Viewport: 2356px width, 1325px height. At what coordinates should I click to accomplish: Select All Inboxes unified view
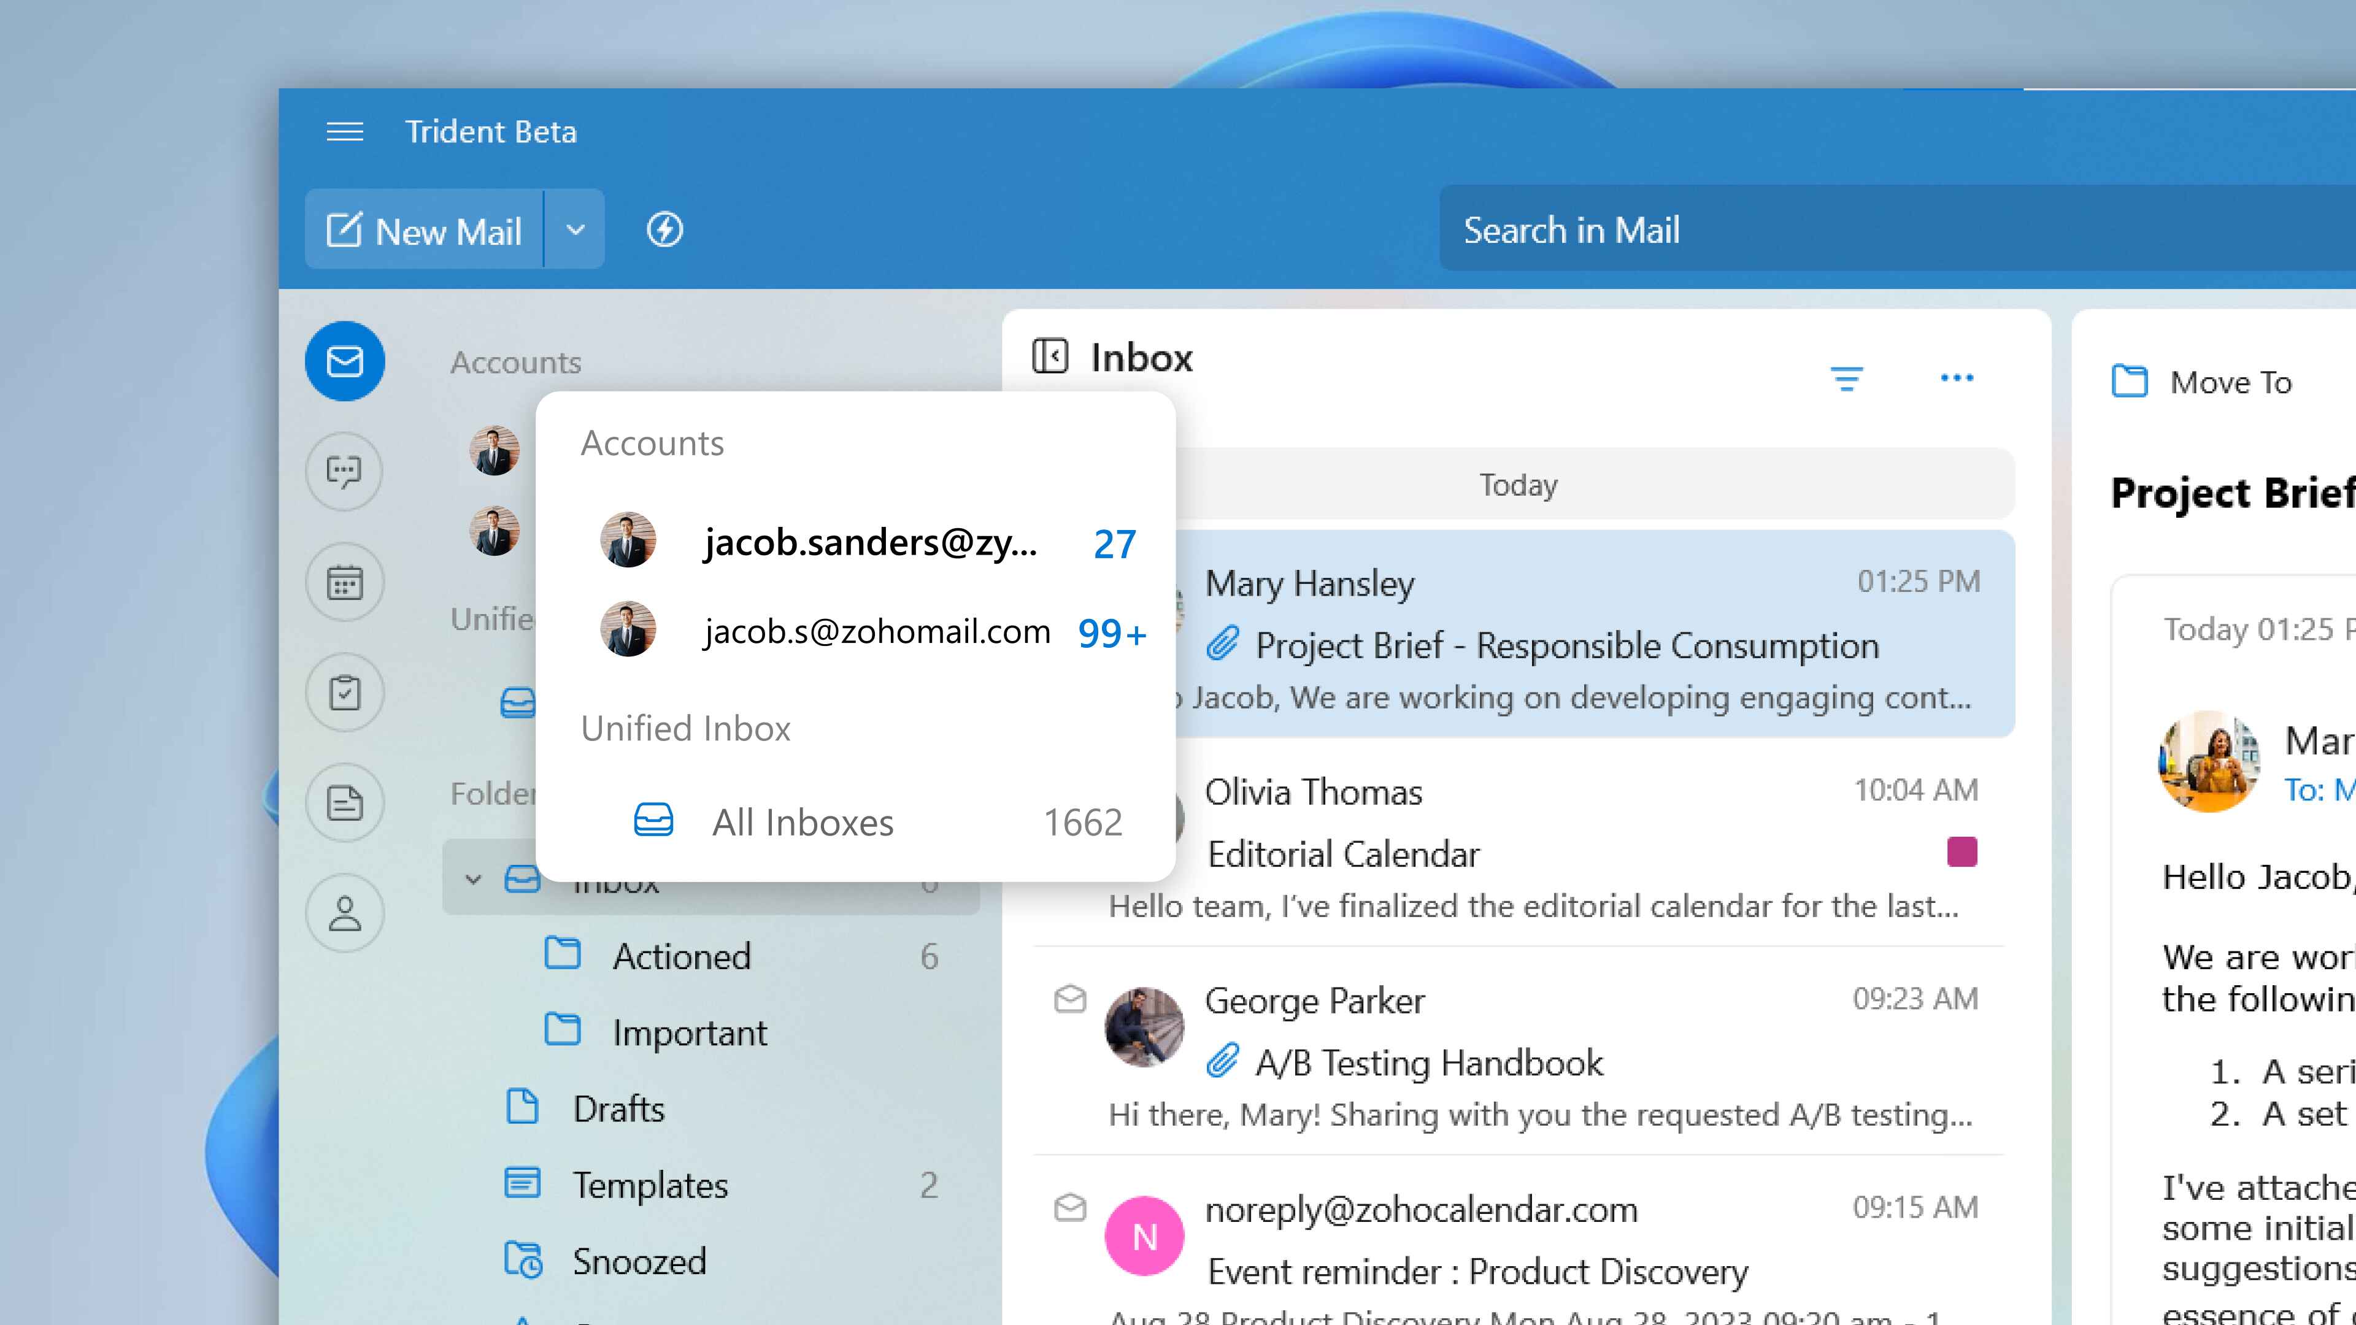tap(804, 822)
